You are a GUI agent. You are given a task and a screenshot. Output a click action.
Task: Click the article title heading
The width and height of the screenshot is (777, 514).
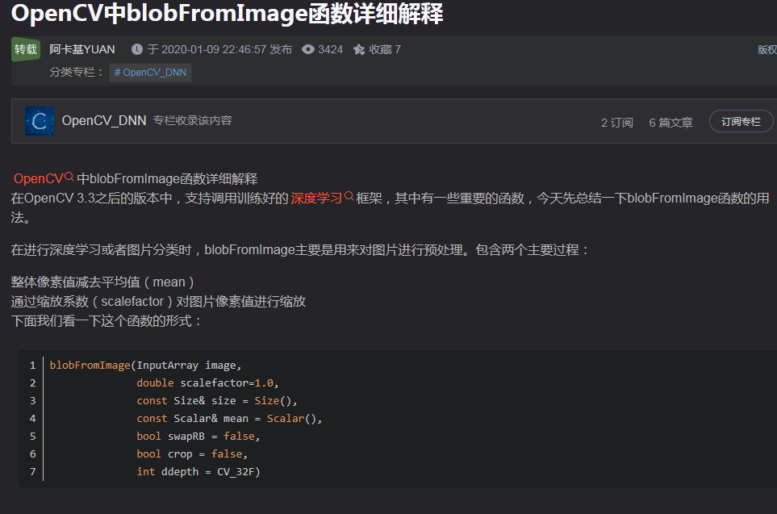[x=227, y=13]
